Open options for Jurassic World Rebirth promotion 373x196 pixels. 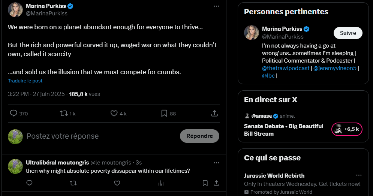[x=359, y=175]
